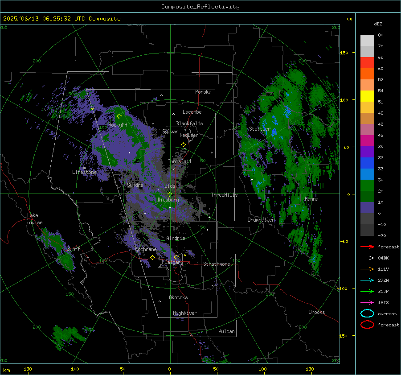Click the cyan current ellipse legend icon
Screen dimensions: 401x375
point(367,313)
